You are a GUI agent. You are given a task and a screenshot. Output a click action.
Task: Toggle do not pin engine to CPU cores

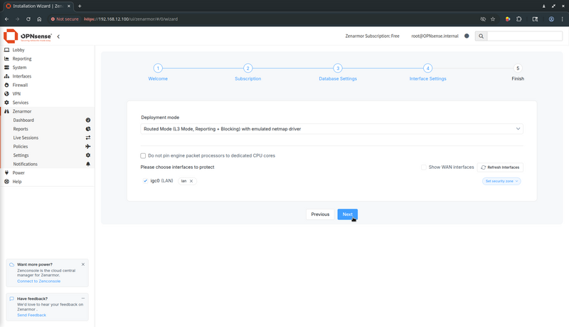[143, 155]
